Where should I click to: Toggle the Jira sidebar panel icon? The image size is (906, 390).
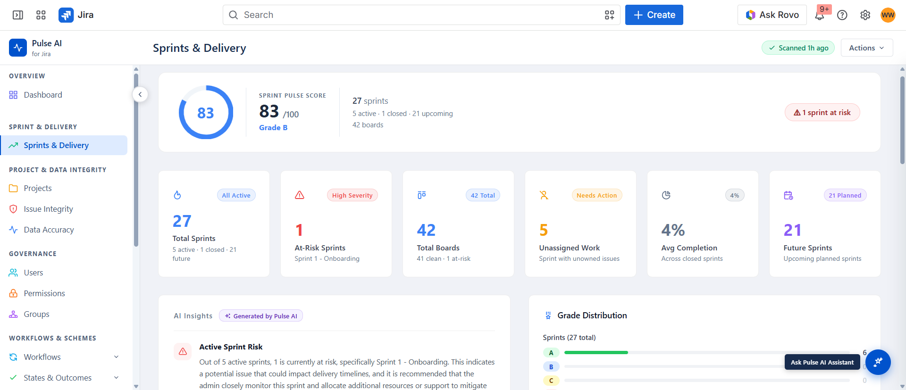point(18,15)
